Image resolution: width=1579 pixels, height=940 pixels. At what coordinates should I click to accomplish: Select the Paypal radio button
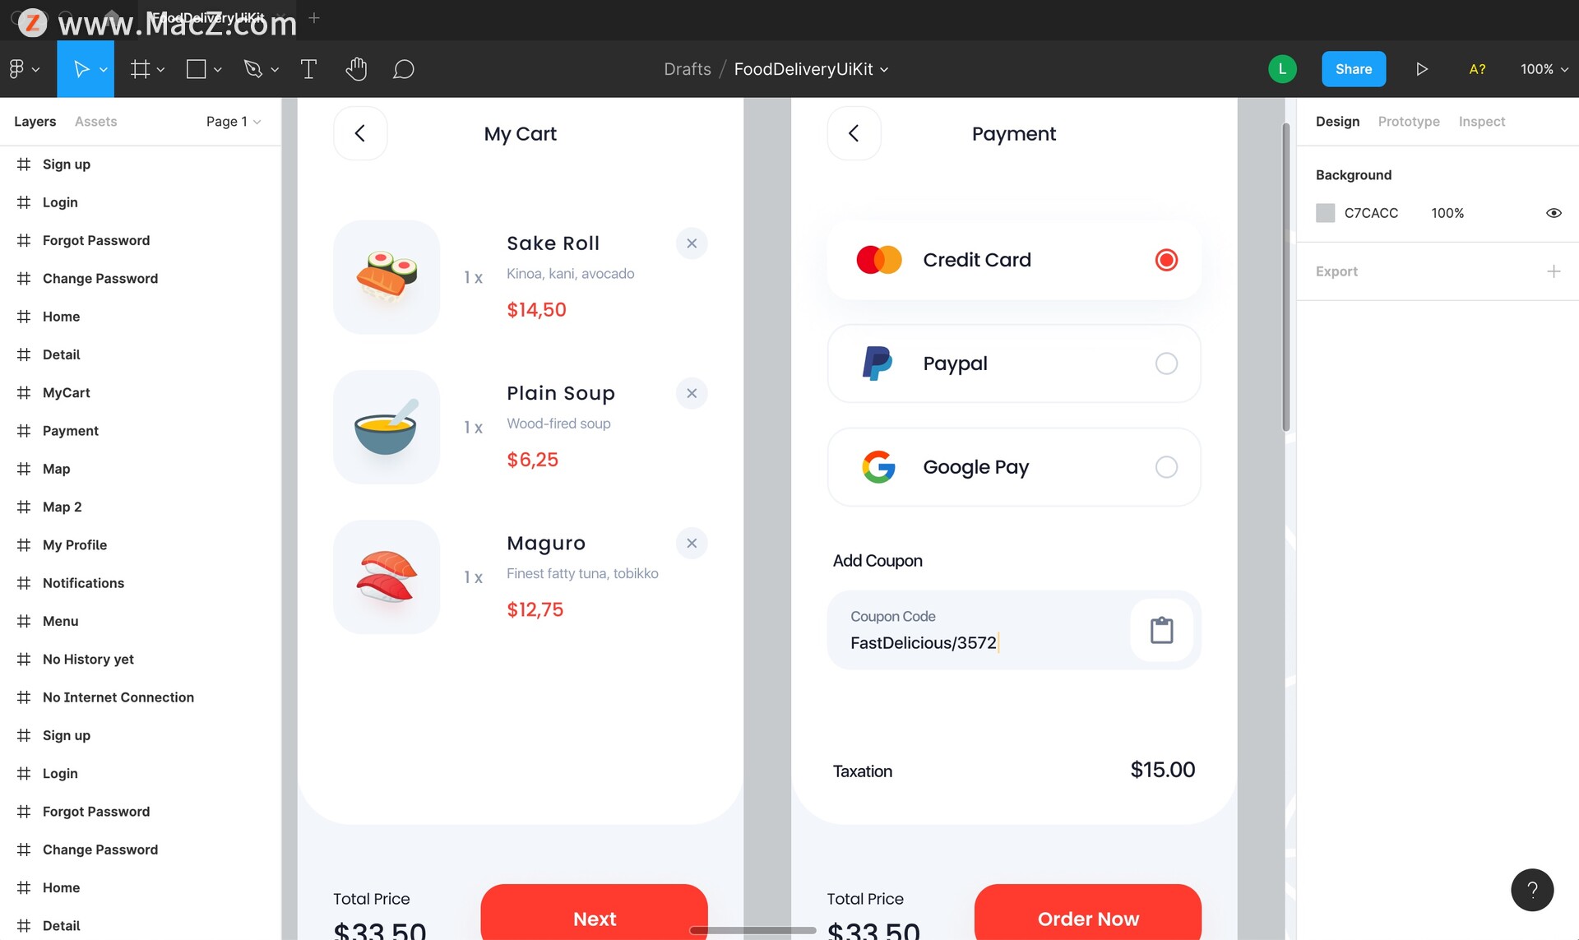1166,363
